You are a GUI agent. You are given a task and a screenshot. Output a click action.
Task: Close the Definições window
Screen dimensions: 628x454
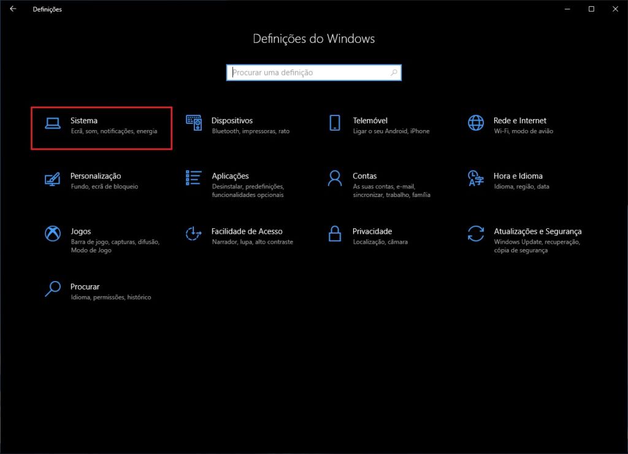[615, 9]
